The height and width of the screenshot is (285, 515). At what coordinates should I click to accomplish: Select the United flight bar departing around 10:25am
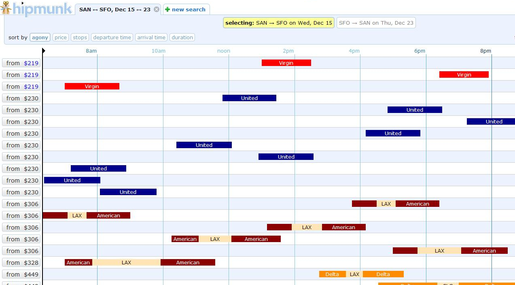tap(204, 145)
